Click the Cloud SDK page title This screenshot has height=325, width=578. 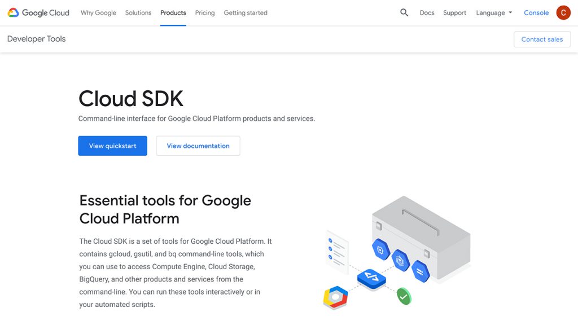coord(131,98)
